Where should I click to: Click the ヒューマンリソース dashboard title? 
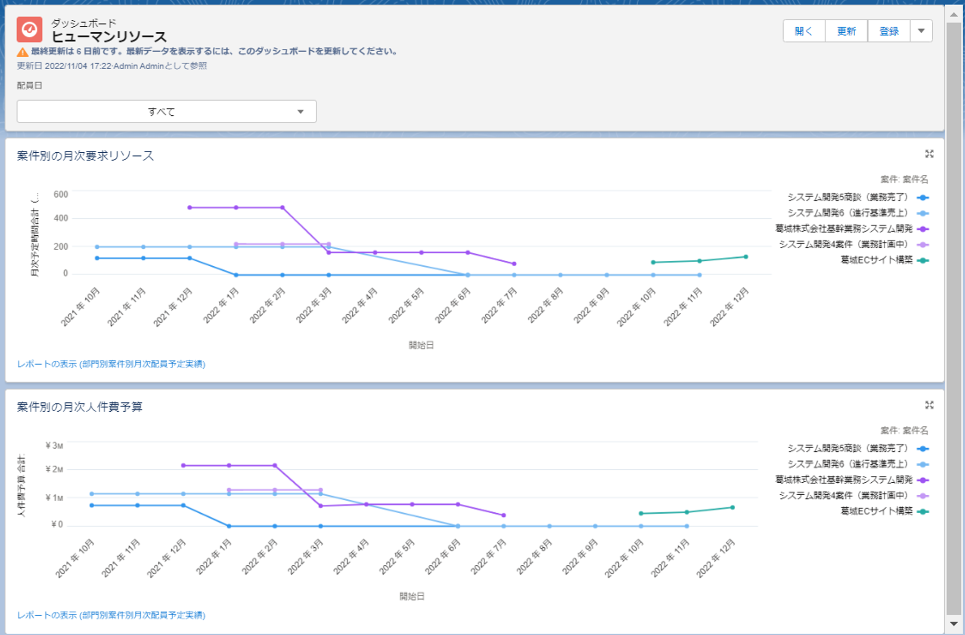[109, 37]
